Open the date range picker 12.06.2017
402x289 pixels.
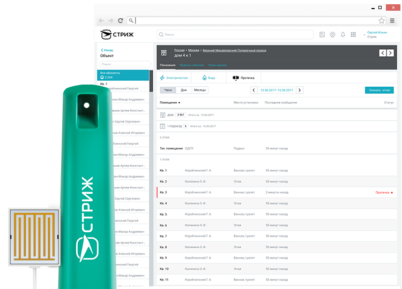tap(277, 90)
